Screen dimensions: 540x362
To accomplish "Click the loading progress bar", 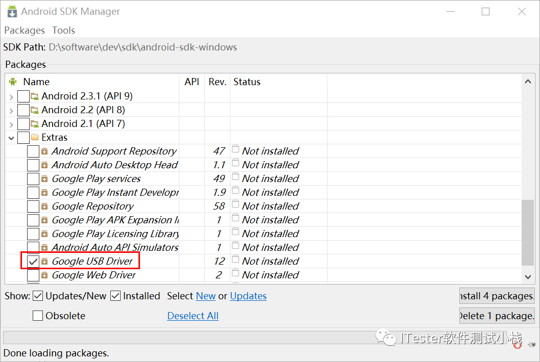I will (255, 338).
